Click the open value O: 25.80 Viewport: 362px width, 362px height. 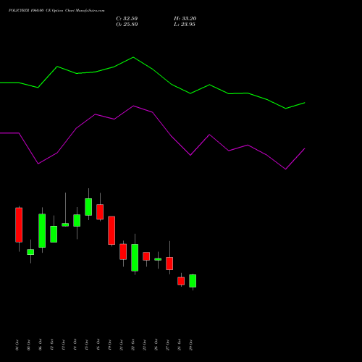[x=127, y=25]
